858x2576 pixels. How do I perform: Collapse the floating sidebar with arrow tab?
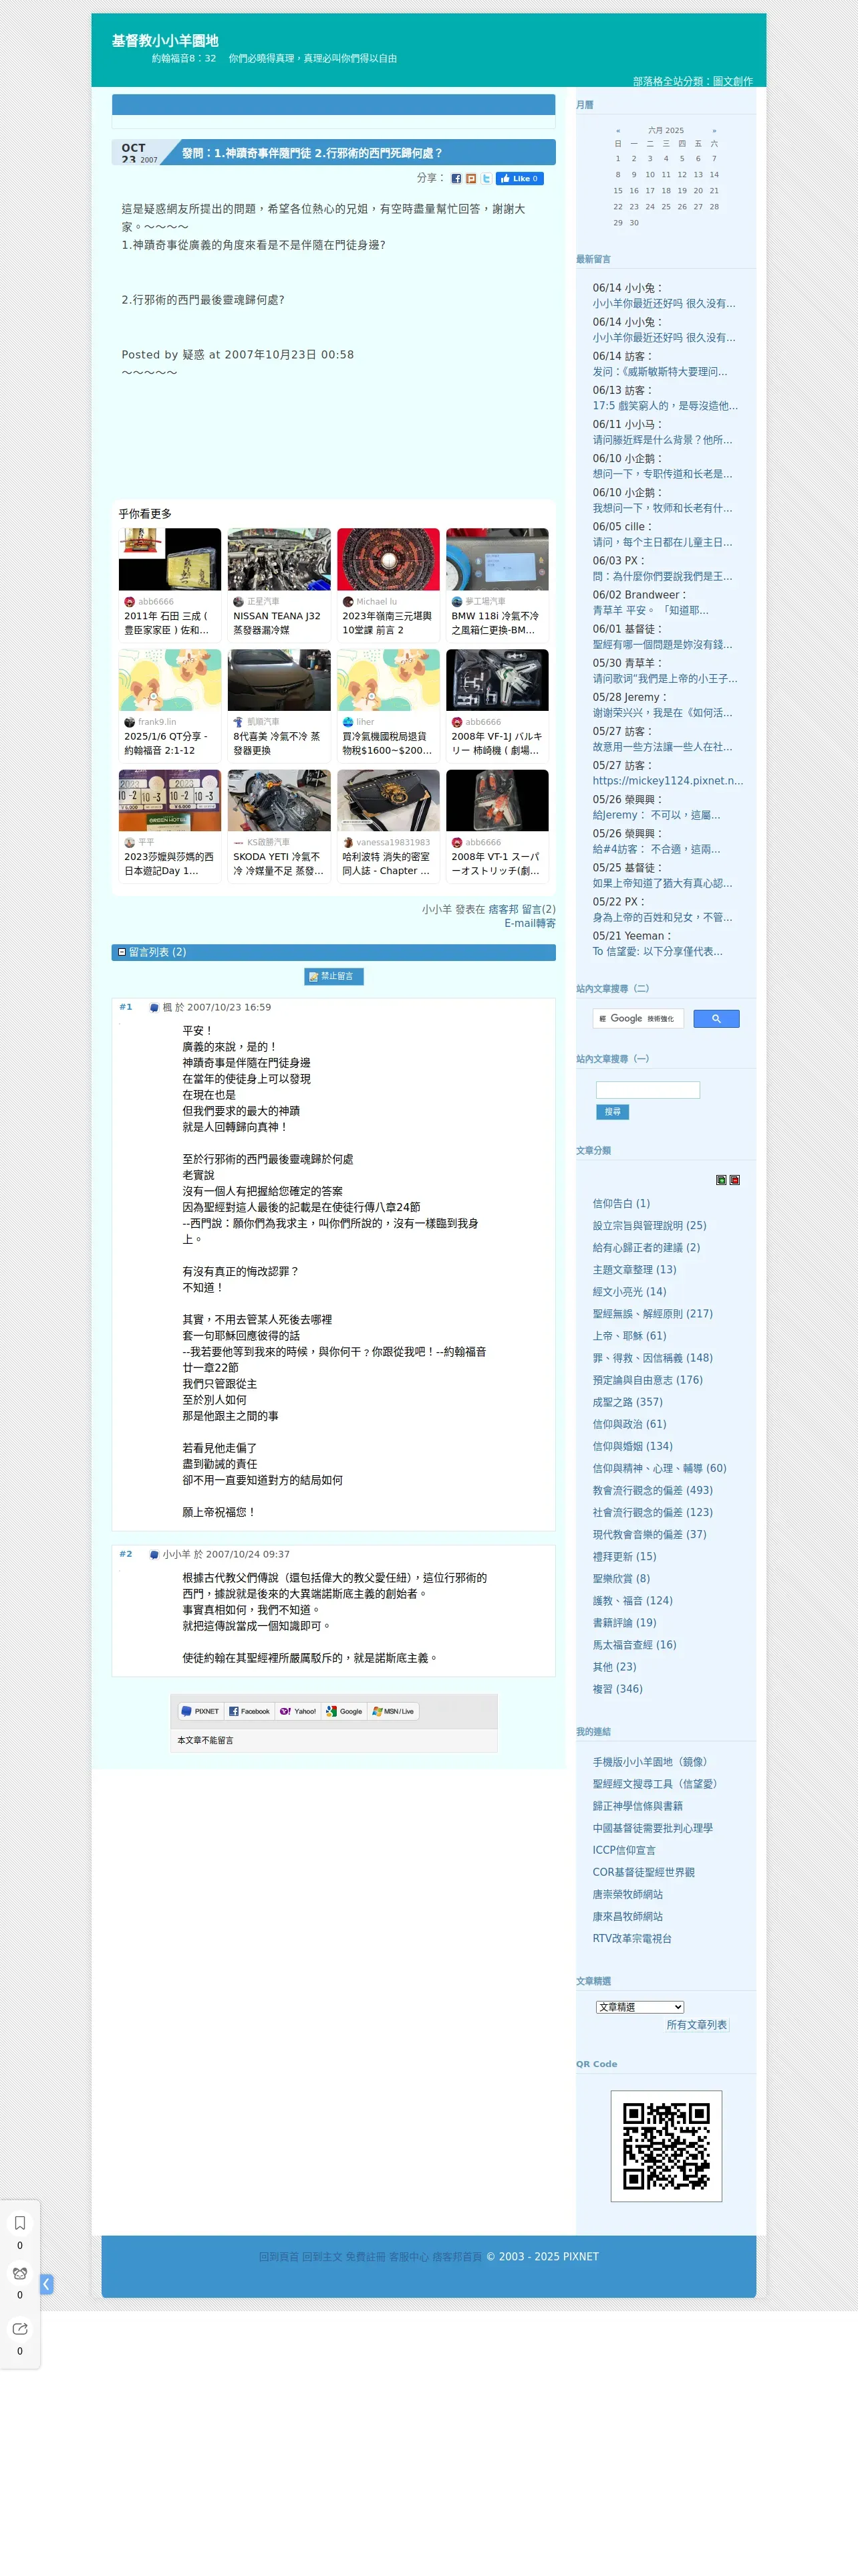pyautogui.click(x=47, y=2285)
